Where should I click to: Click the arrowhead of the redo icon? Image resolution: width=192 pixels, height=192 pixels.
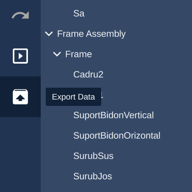tap(26, 15)
